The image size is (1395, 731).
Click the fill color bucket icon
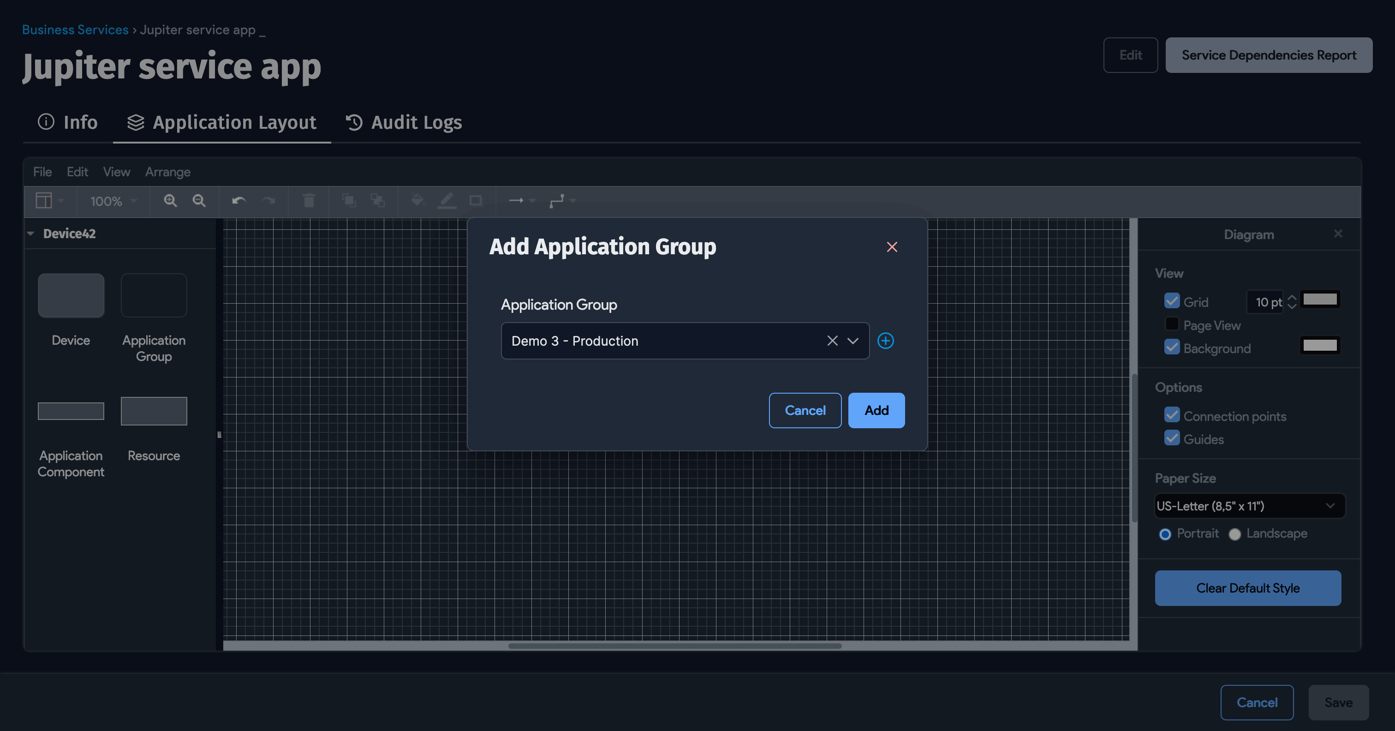click(x=417, y=200)
